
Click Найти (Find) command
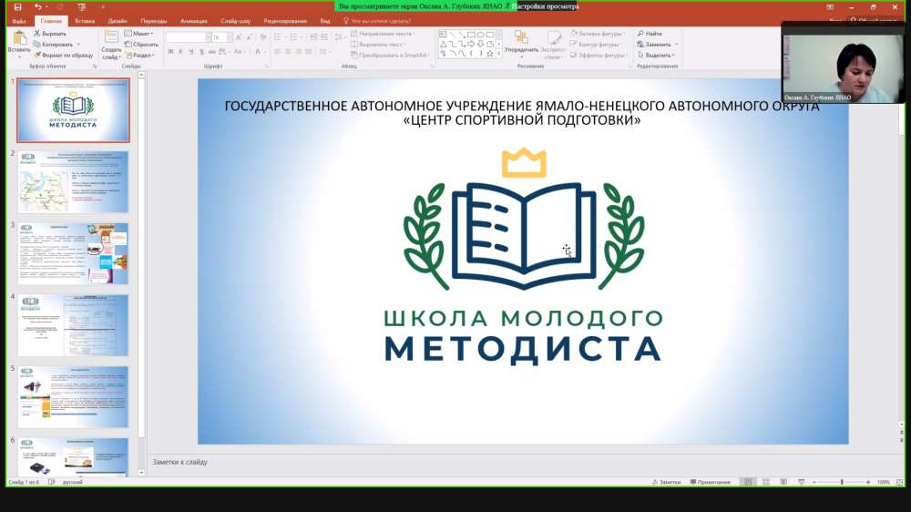650,34
